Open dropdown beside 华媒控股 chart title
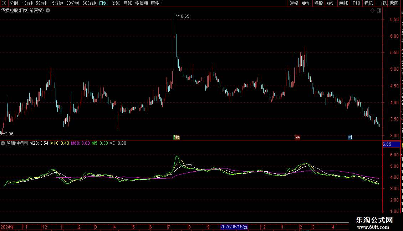The width and height of the screenshot is (403, 231). [48, 11]
